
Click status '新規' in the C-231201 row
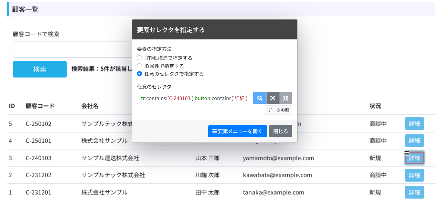click(375, 192)
